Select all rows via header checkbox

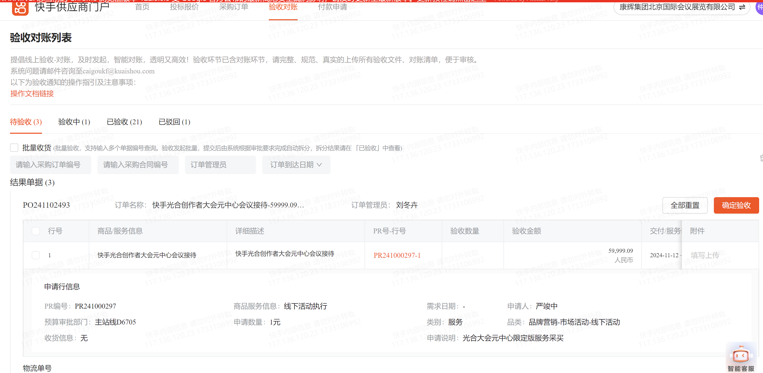pyautogui.click(x=36, y=231)
